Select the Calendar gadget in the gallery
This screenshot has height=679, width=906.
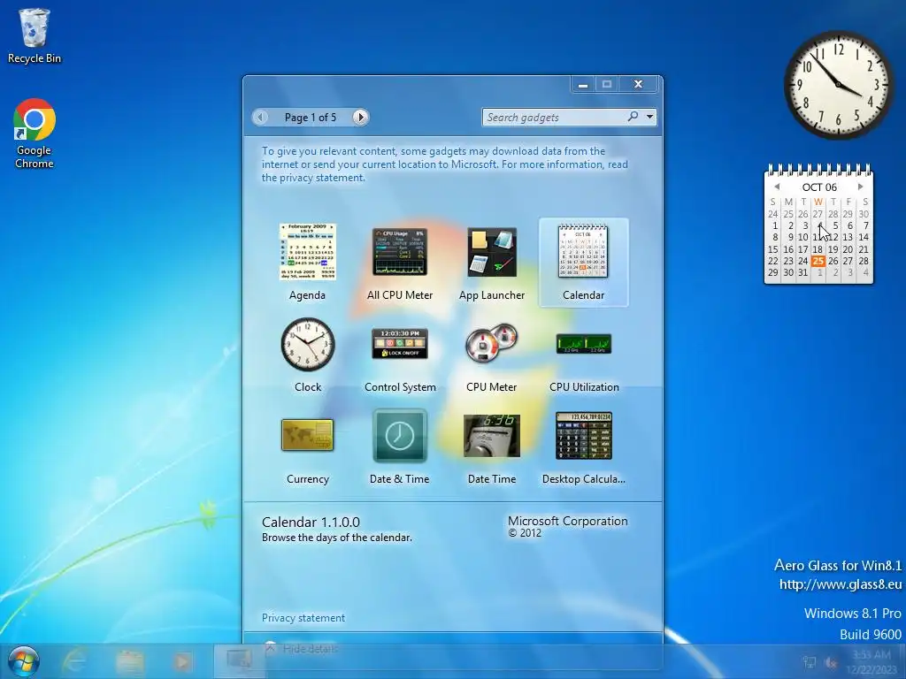(584, 263)
